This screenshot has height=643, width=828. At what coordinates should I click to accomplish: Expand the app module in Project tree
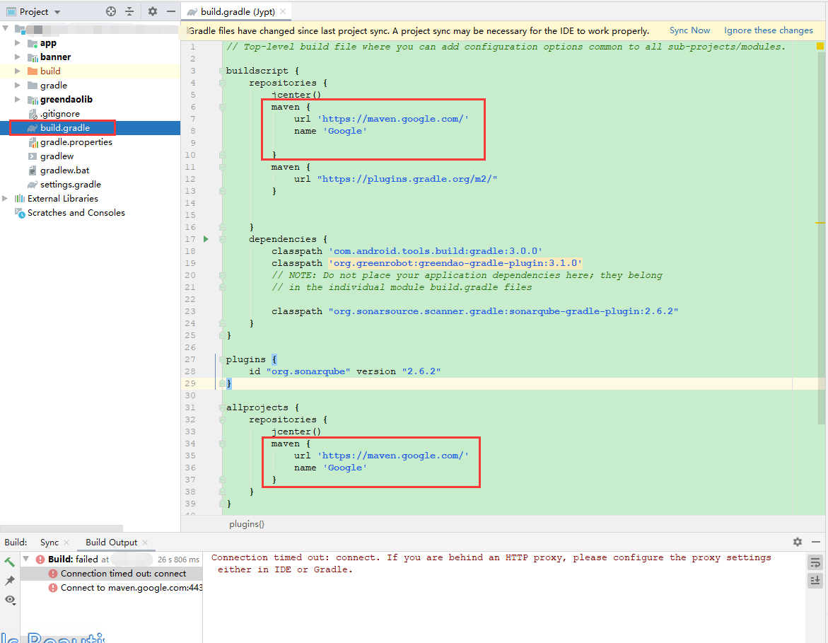click(x=17, y=42)
